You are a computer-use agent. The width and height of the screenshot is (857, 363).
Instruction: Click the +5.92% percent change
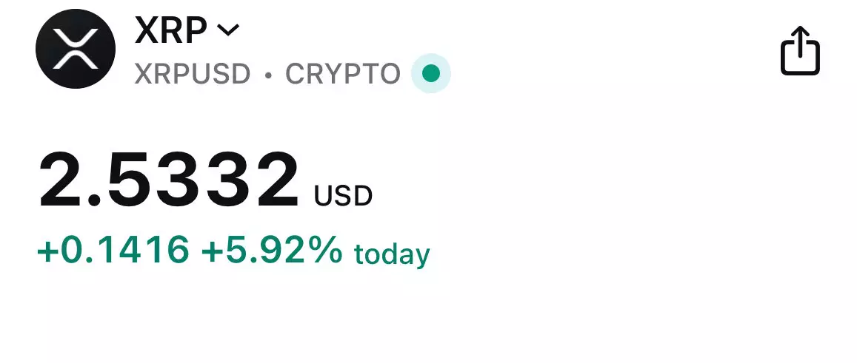point(271,251)
